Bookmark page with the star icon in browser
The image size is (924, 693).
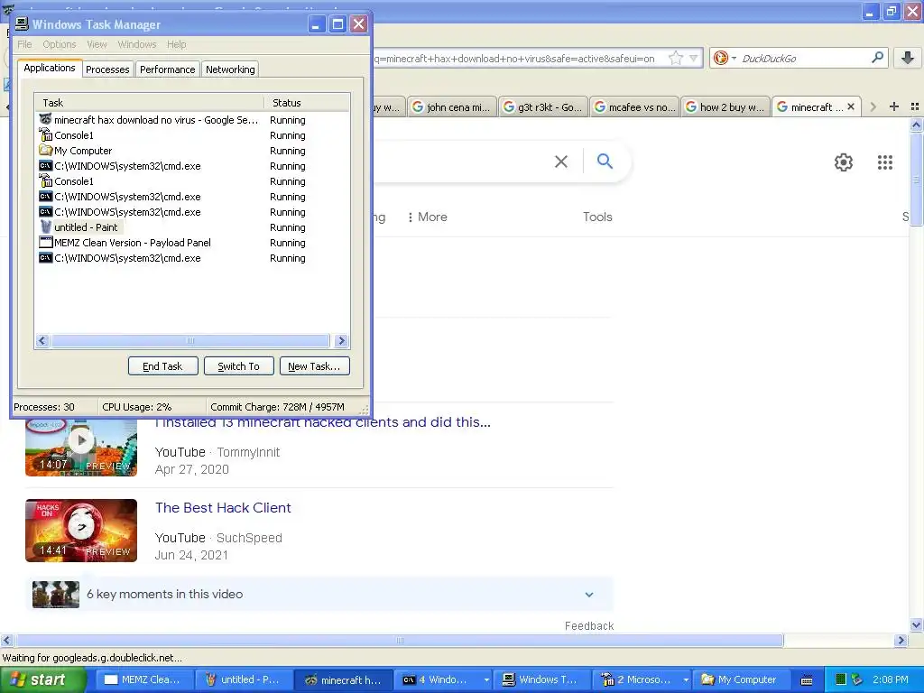(676, 58)
